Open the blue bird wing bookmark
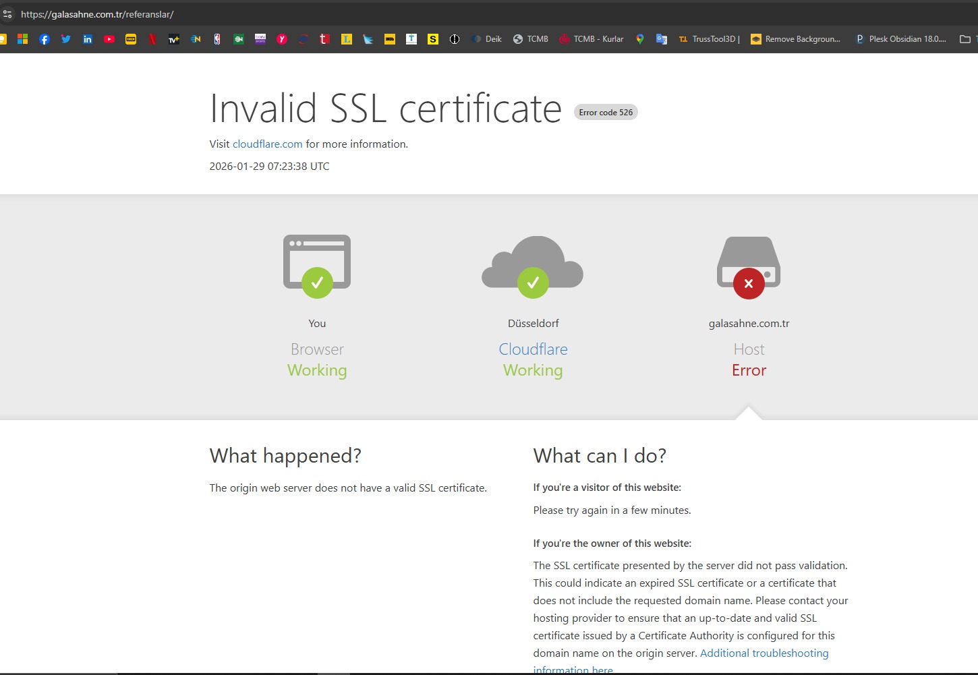Viewport: 978px width, 675px height. click(x=368, y=39)
